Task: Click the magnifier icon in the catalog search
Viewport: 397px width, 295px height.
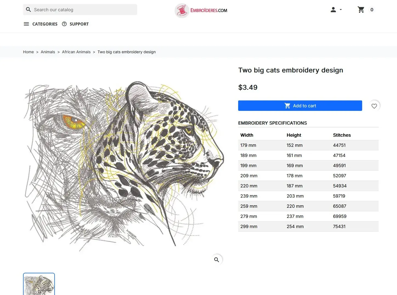Action: (x=28, y=10)
